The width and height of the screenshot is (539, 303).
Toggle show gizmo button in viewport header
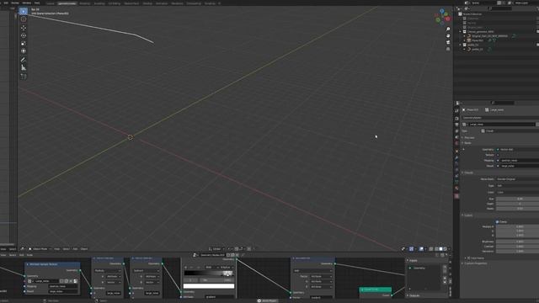(411, 249)
